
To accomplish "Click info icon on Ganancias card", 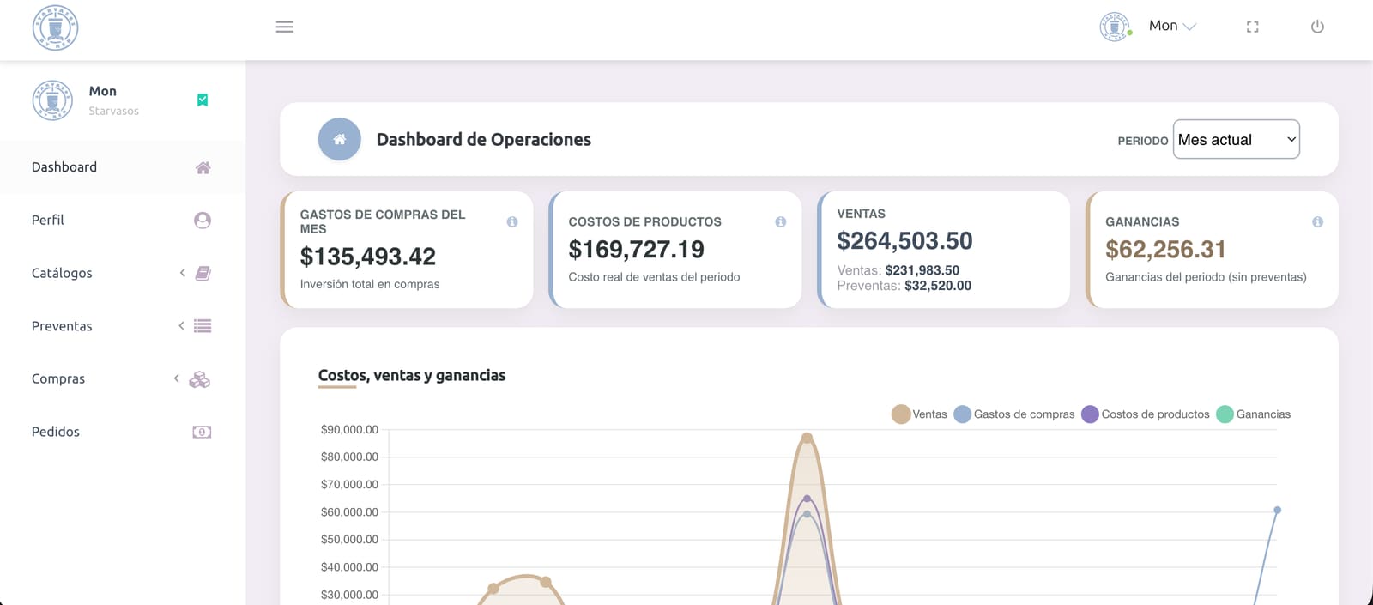I will pyautogui.click(x=1317, y=221).
